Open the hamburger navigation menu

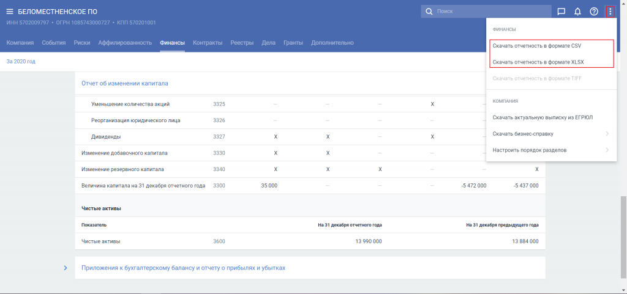(10, 12)
